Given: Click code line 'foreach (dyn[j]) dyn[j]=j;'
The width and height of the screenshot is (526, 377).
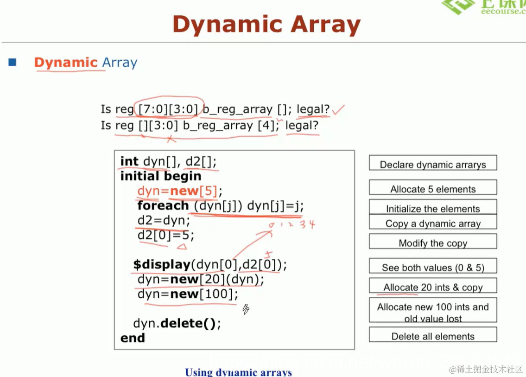Looking at the screenshot, I should 221,205.
